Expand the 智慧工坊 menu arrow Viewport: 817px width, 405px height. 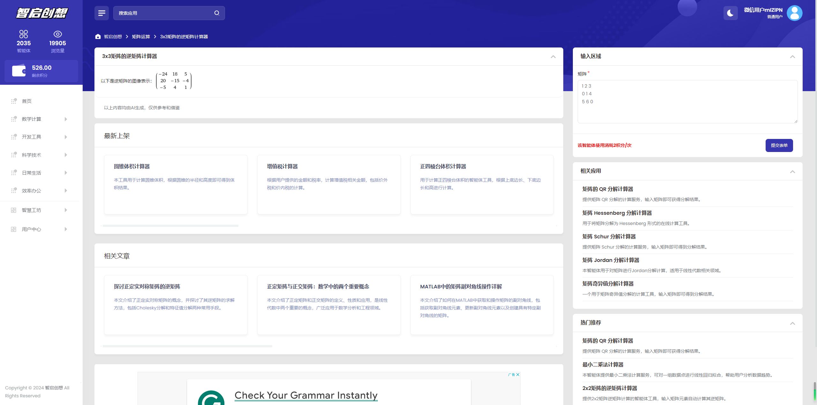[66, 210]
